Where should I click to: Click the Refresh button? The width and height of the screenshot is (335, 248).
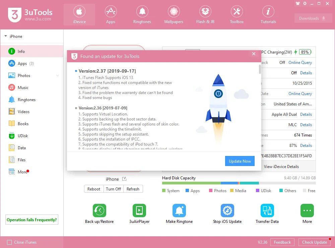[133, 189]
